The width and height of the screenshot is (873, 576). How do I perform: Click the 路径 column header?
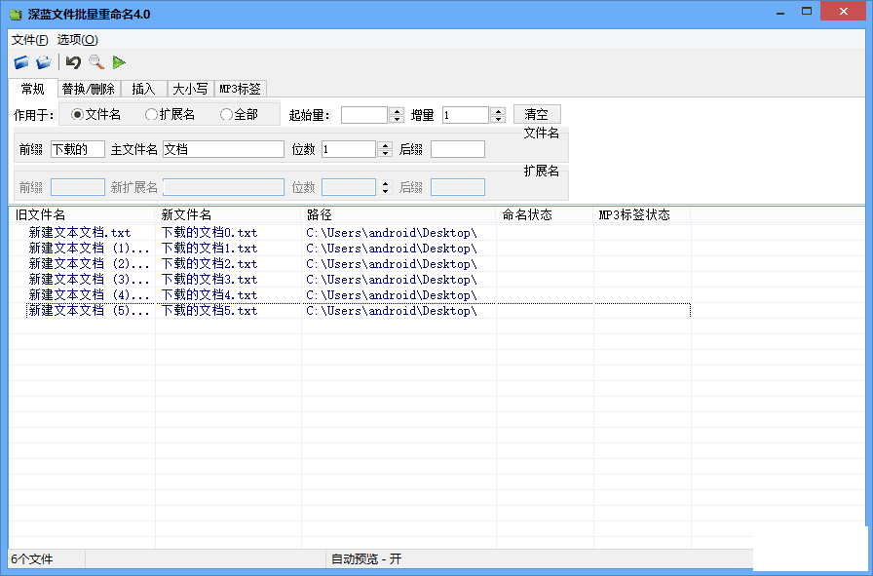point(399,214)
